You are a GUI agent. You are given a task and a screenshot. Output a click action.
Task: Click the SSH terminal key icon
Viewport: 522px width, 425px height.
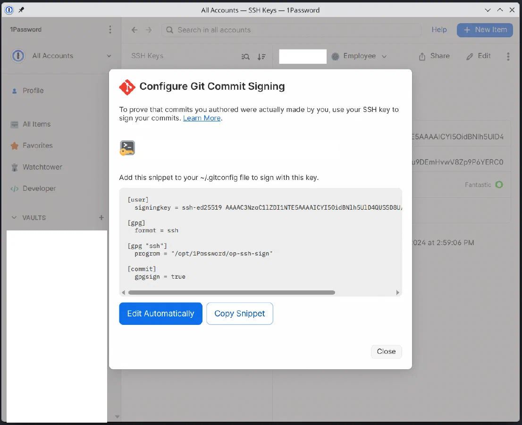127,148
